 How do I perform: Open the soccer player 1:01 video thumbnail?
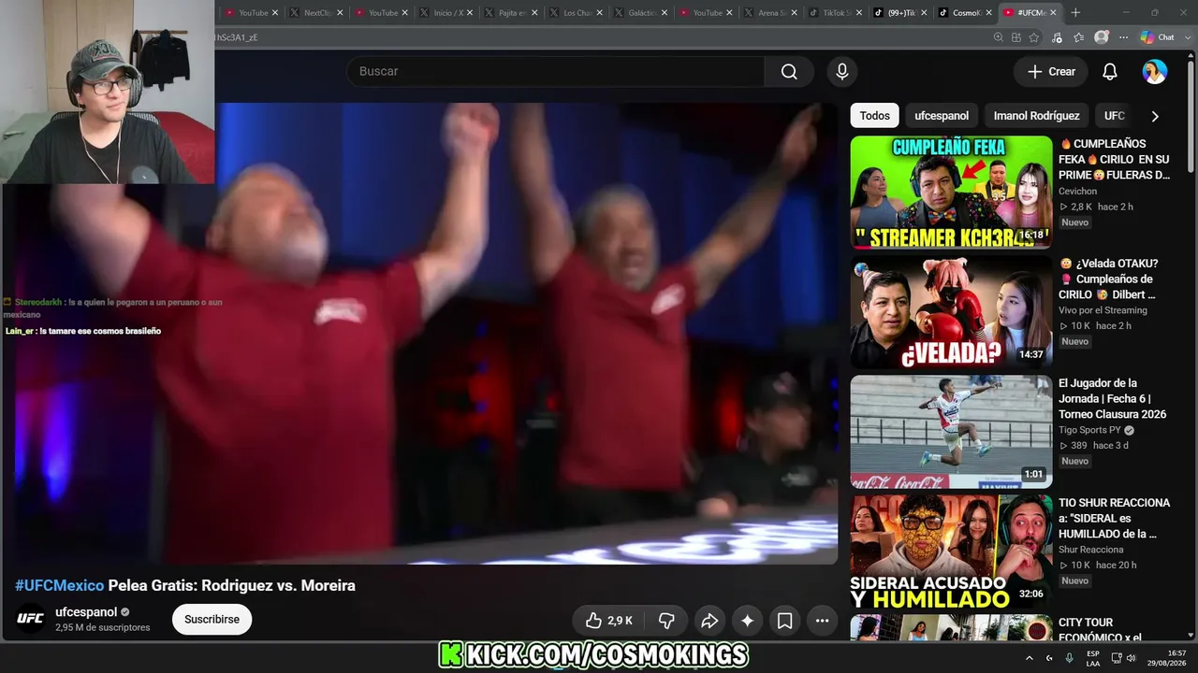click(x=951, y=432)
